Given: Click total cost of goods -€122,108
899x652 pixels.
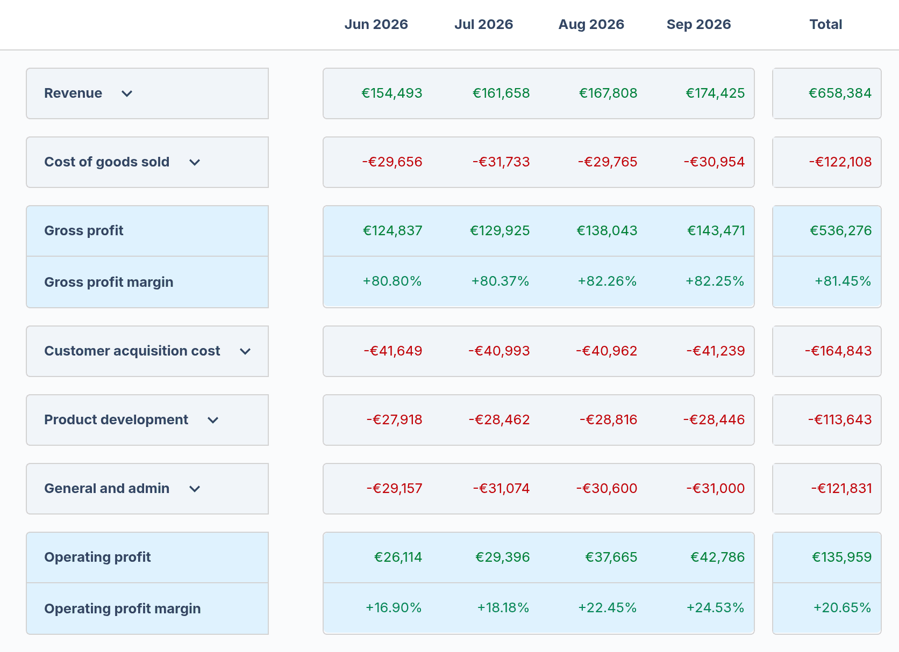Looking at the screenshot, I should point(840,162).
